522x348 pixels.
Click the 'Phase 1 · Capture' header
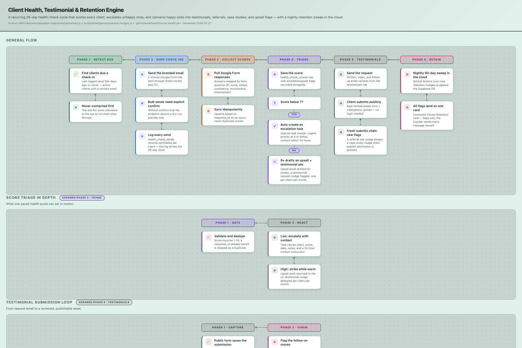coord(228,327)
